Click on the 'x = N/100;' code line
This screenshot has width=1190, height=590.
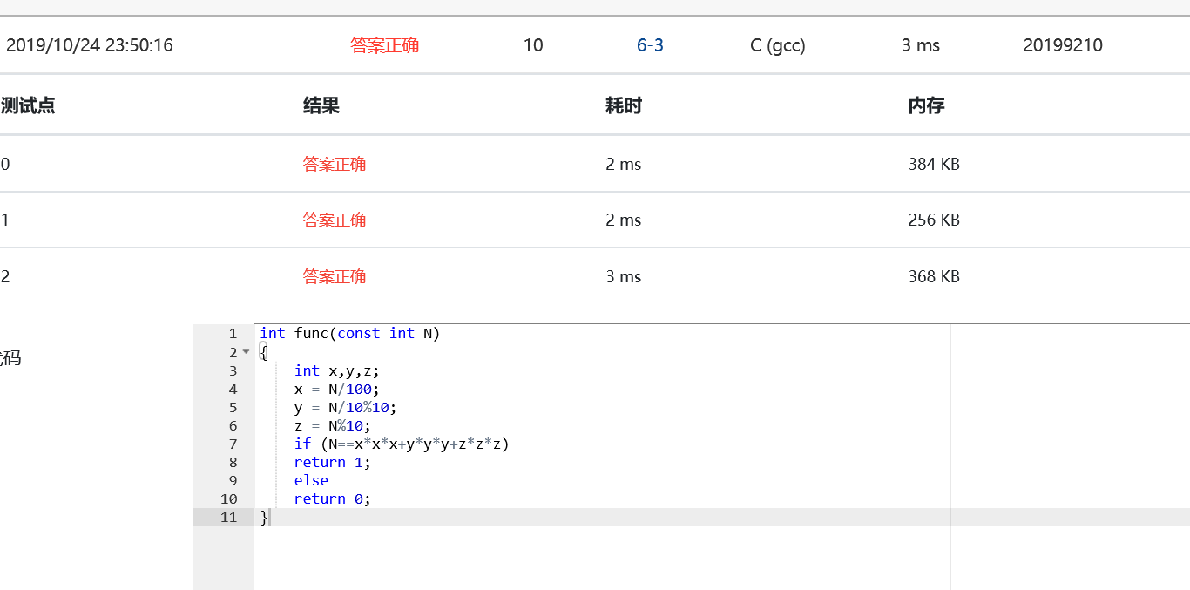[336, 389]
